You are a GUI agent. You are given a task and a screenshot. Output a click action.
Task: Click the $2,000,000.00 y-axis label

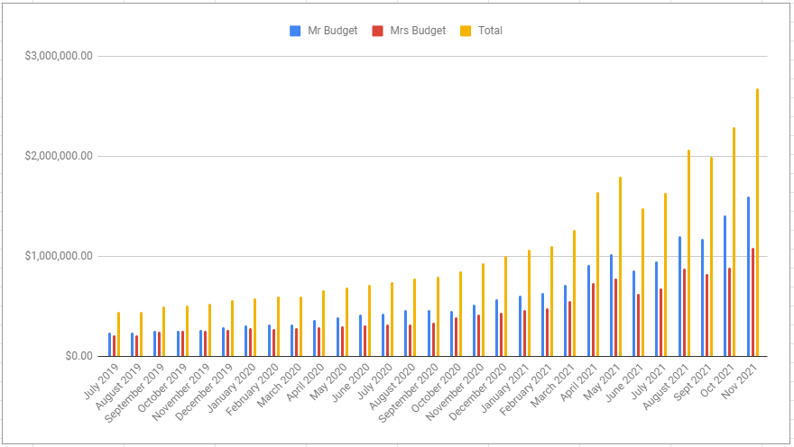point(60,156)
